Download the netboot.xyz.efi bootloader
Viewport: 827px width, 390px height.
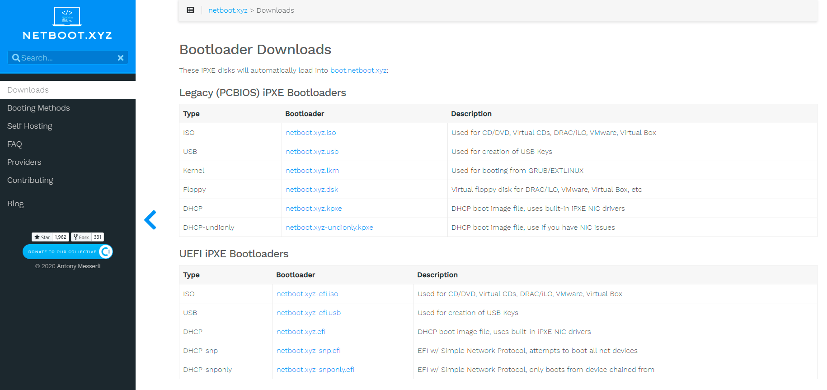[301, 332]
